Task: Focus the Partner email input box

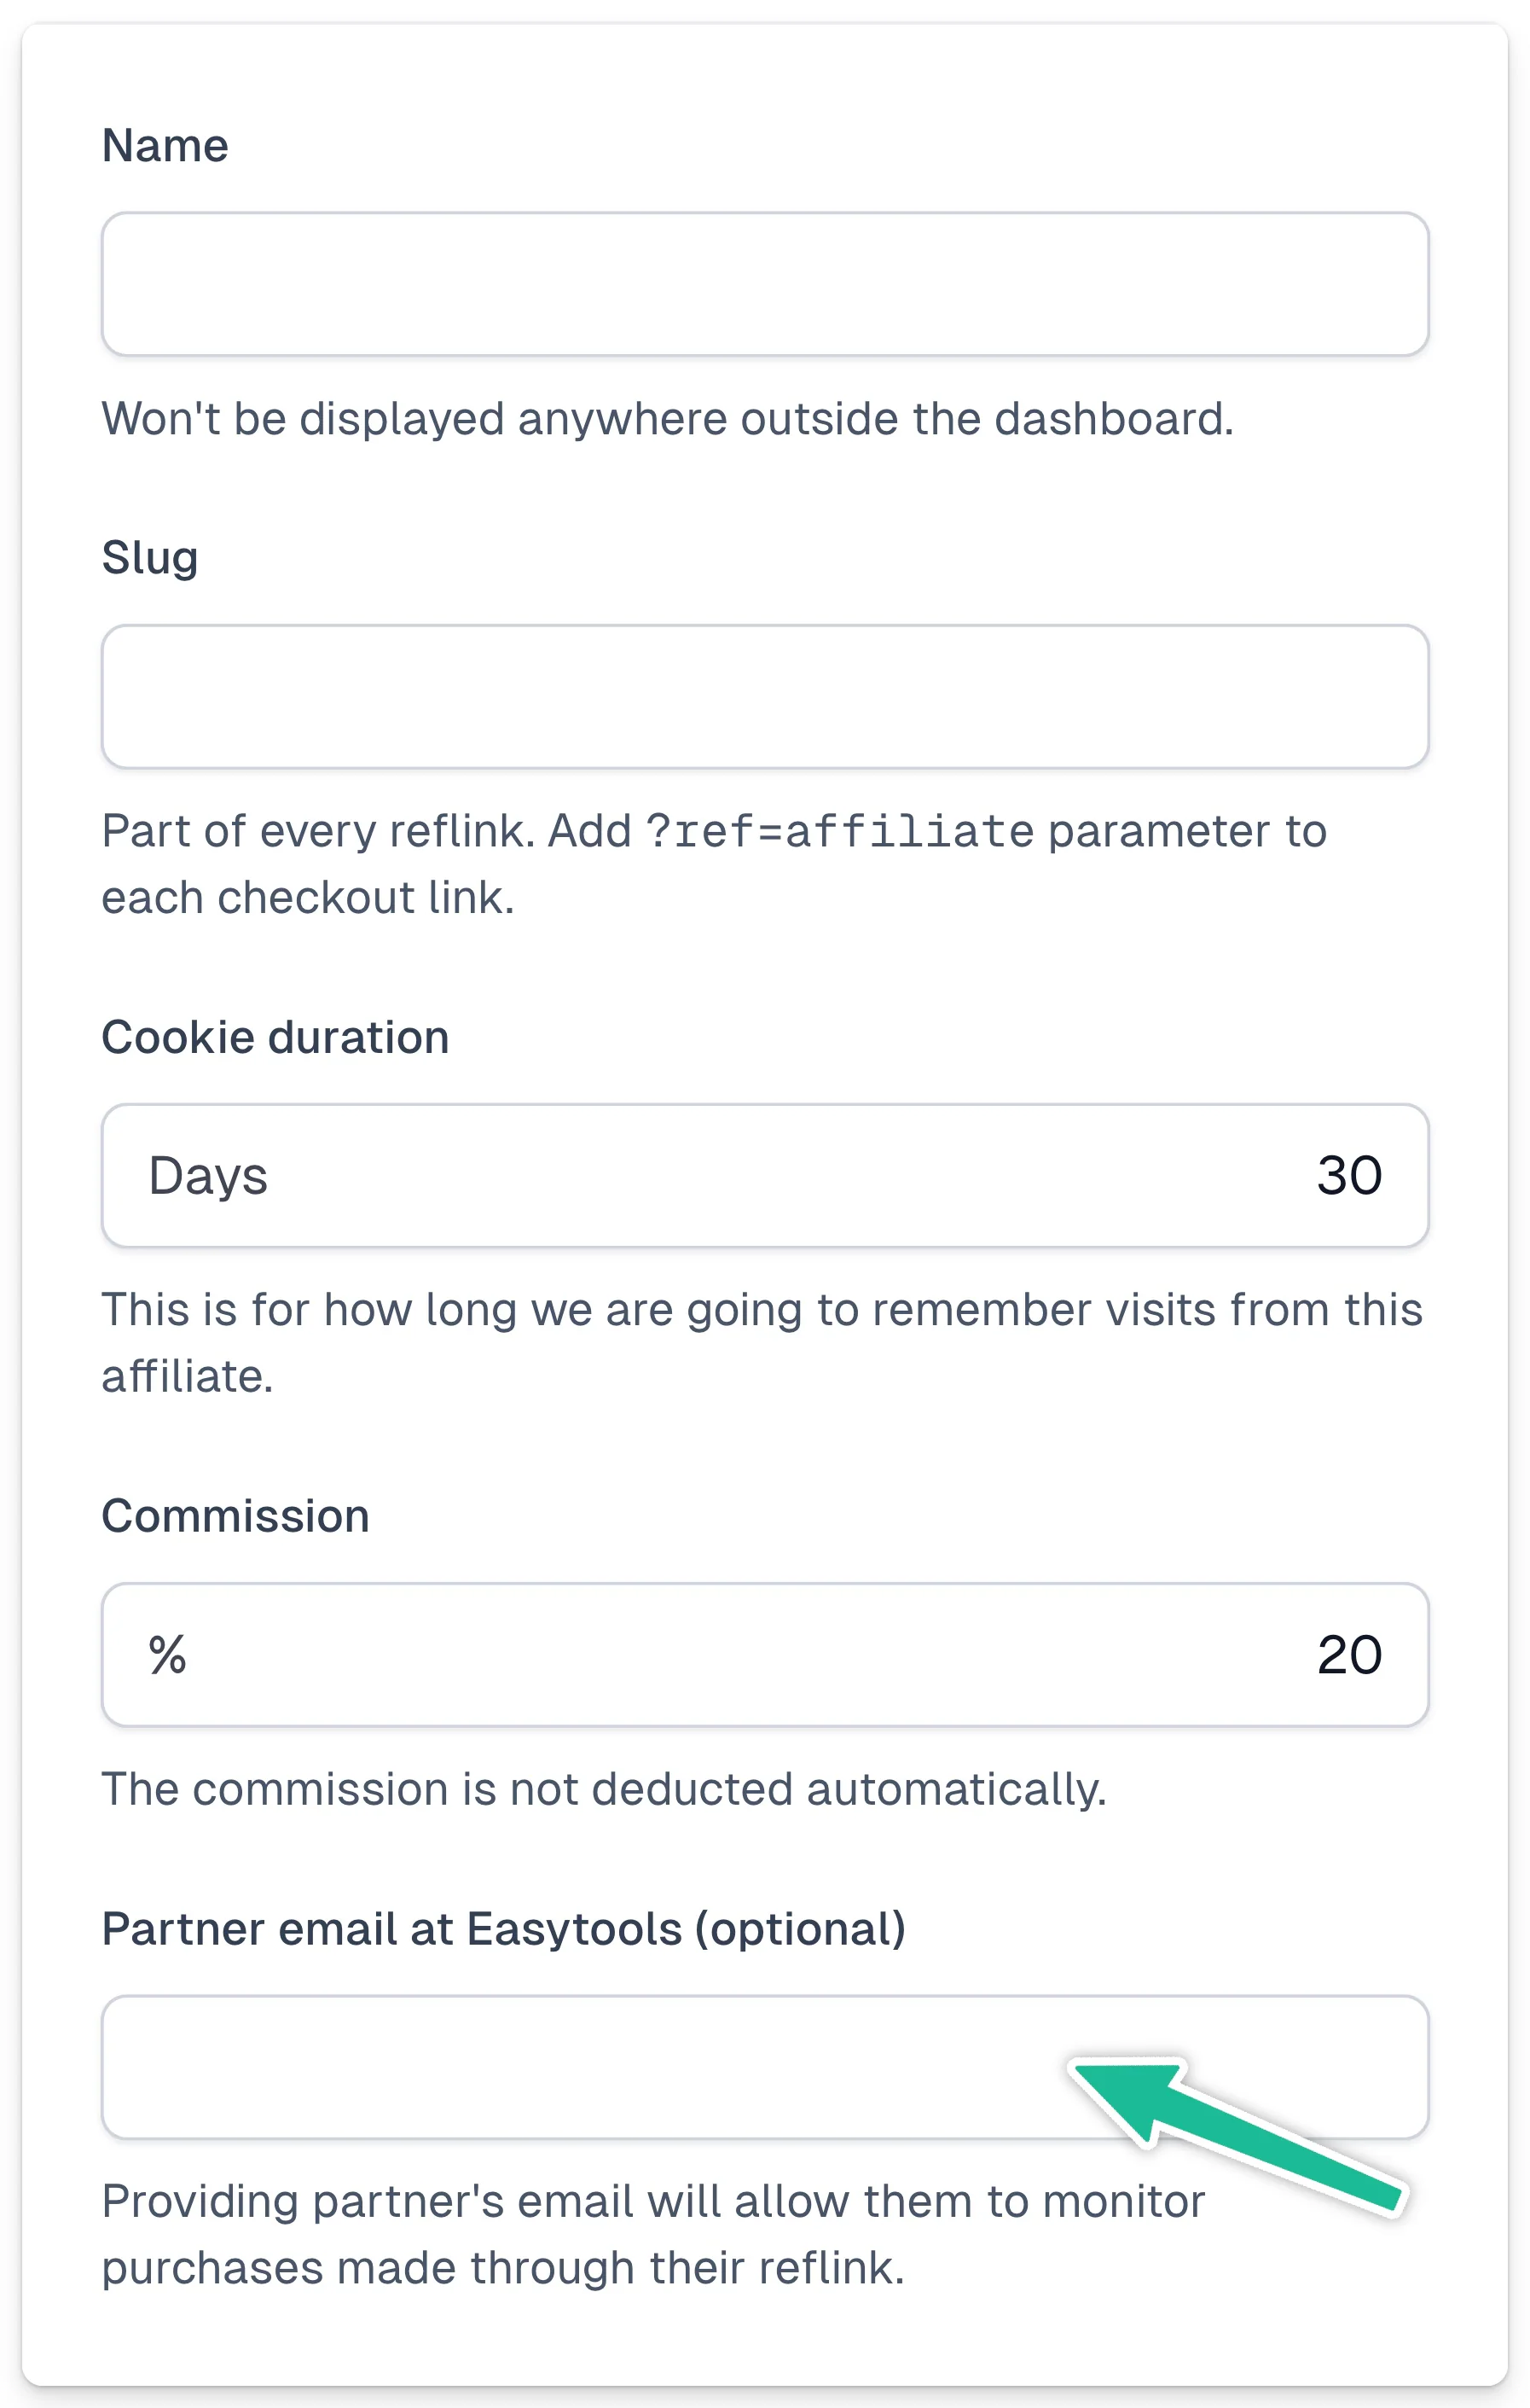Action: click(x=764, y=2067)
